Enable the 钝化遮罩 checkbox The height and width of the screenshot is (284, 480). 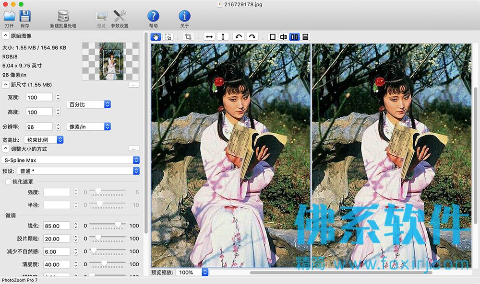tap(8, 182)
